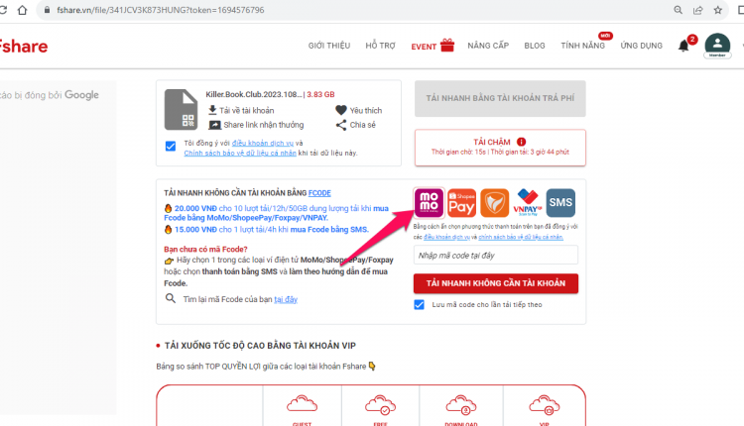This screenshot has height=426, width=744.
Task: Click the TẢI CHẬM slow download button
Action: tap(500, 148)
